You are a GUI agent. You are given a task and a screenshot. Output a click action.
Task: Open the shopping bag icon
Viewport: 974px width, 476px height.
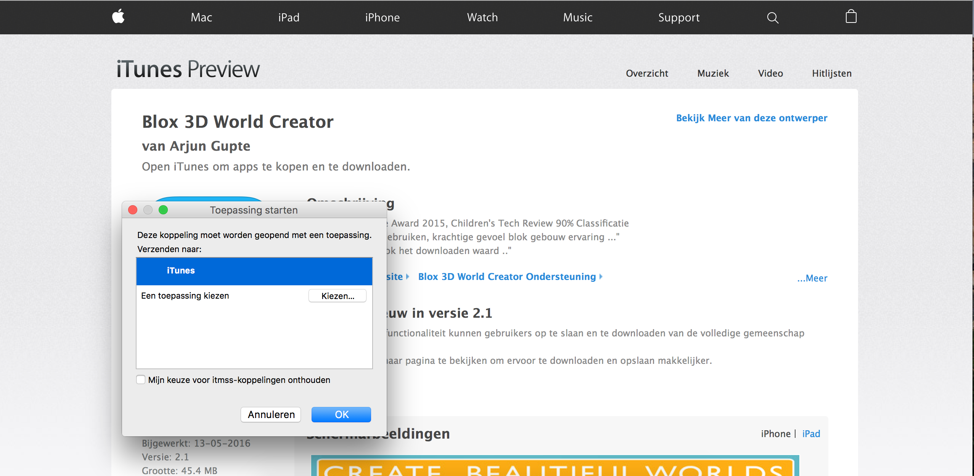click(x=851, y=16)
